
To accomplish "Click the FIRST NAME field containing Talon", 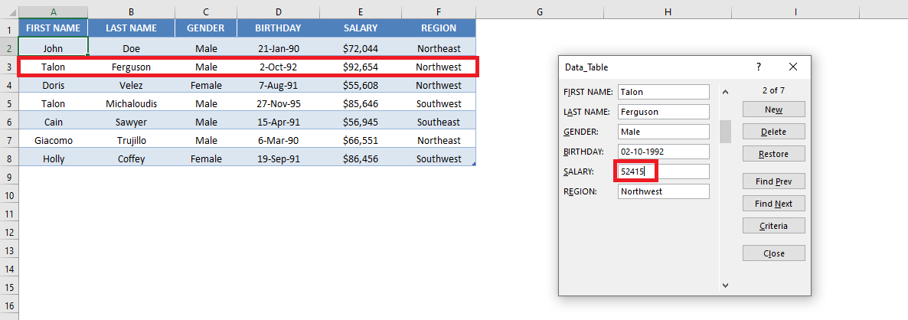I will coord(664,91).
